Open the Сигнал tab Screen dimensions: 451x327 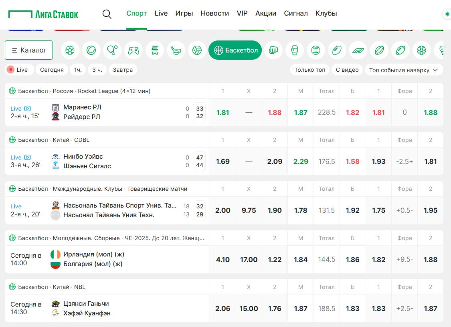[296, 13]
